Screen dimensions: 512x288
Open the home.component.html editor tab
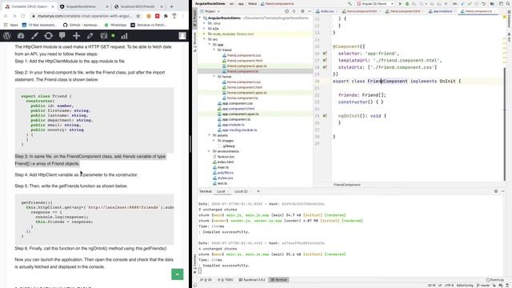tap(362, 11)
